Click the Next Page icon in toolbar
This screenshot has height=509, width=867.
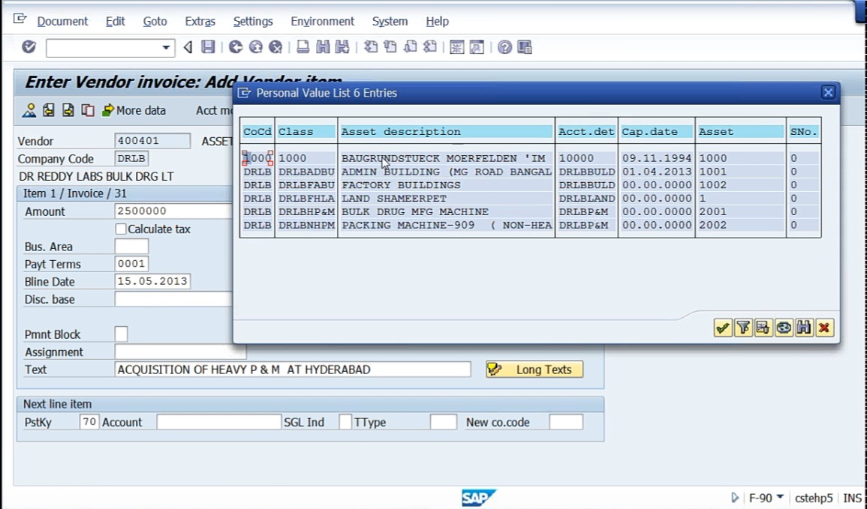coord(411,47)
